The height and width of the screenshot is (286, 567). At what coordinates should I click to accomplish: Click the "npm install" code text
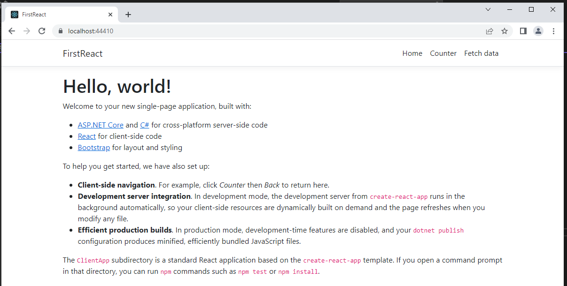pyautogui.click(x=298, y=271)
